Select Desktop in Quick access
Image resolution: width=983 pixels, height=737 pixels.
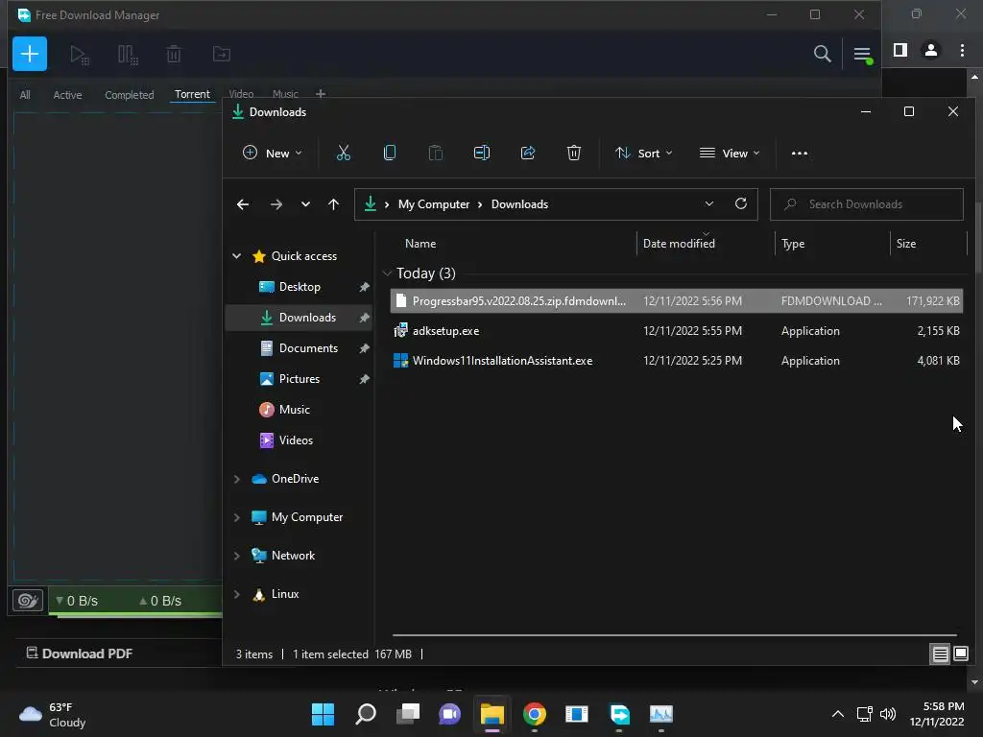point(300,286)
